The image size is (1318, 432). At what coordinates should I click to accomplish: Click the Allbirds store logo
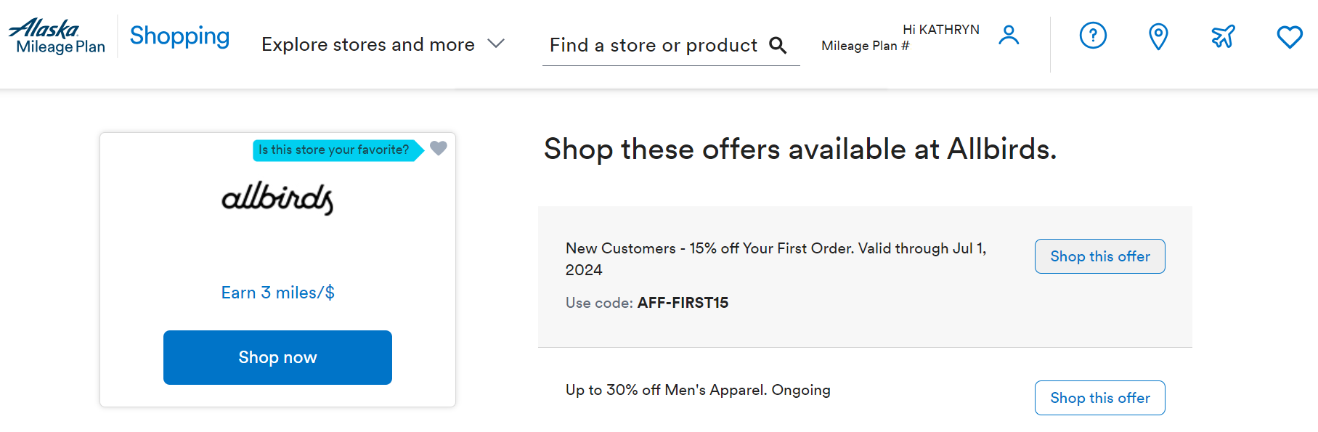pos(277,200)
